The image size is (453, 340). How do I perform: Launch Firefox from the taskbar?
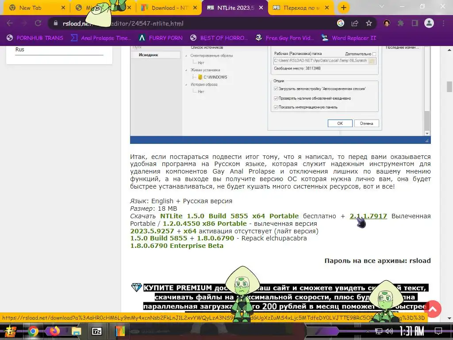pyautogui.click(x=54, y=331)
